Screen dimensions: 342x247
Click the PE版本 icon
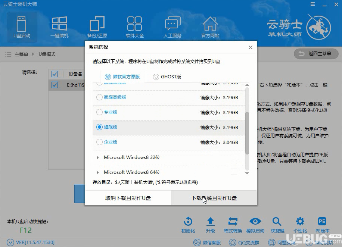click(x=322, y=222)
